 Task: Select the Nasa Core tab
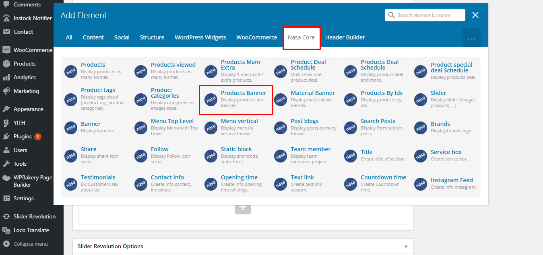[301, 37]
